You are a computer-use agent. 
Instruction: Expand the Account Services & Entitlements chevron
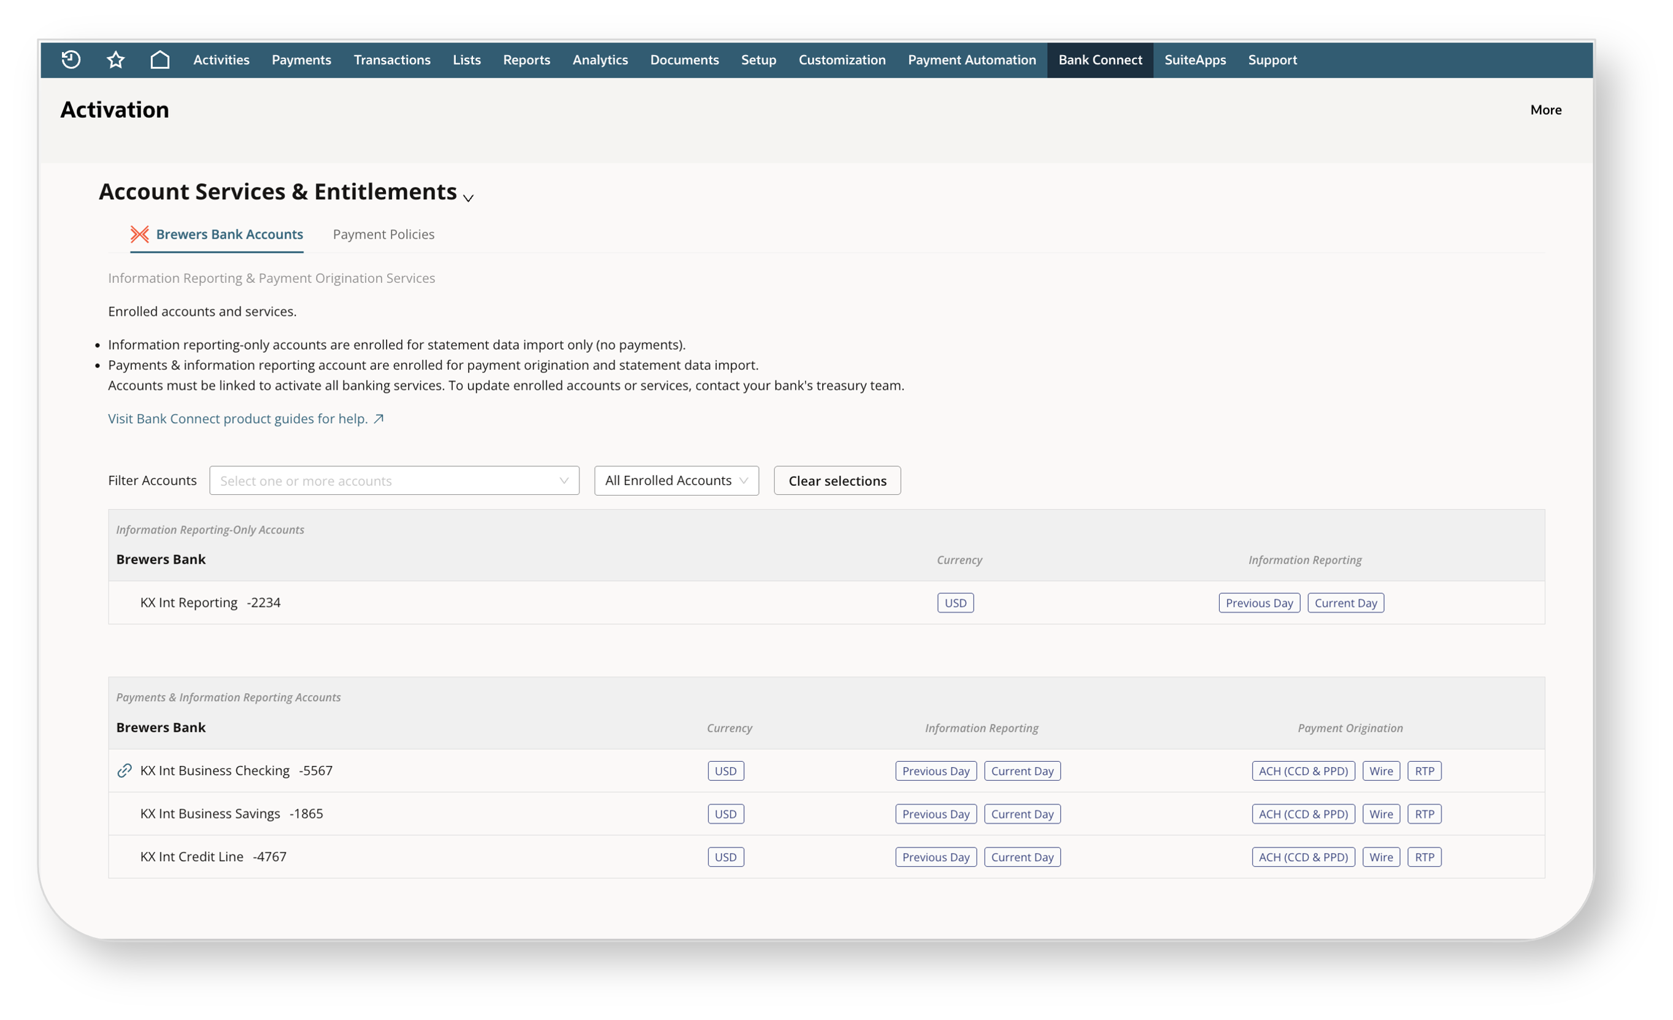click(469, 198)
